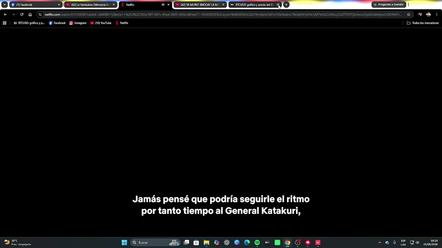Screen dimensions: 442x248
Task: Open the red V app icon on taskbar
Action: pyautogui.click(x=318, y=242)
